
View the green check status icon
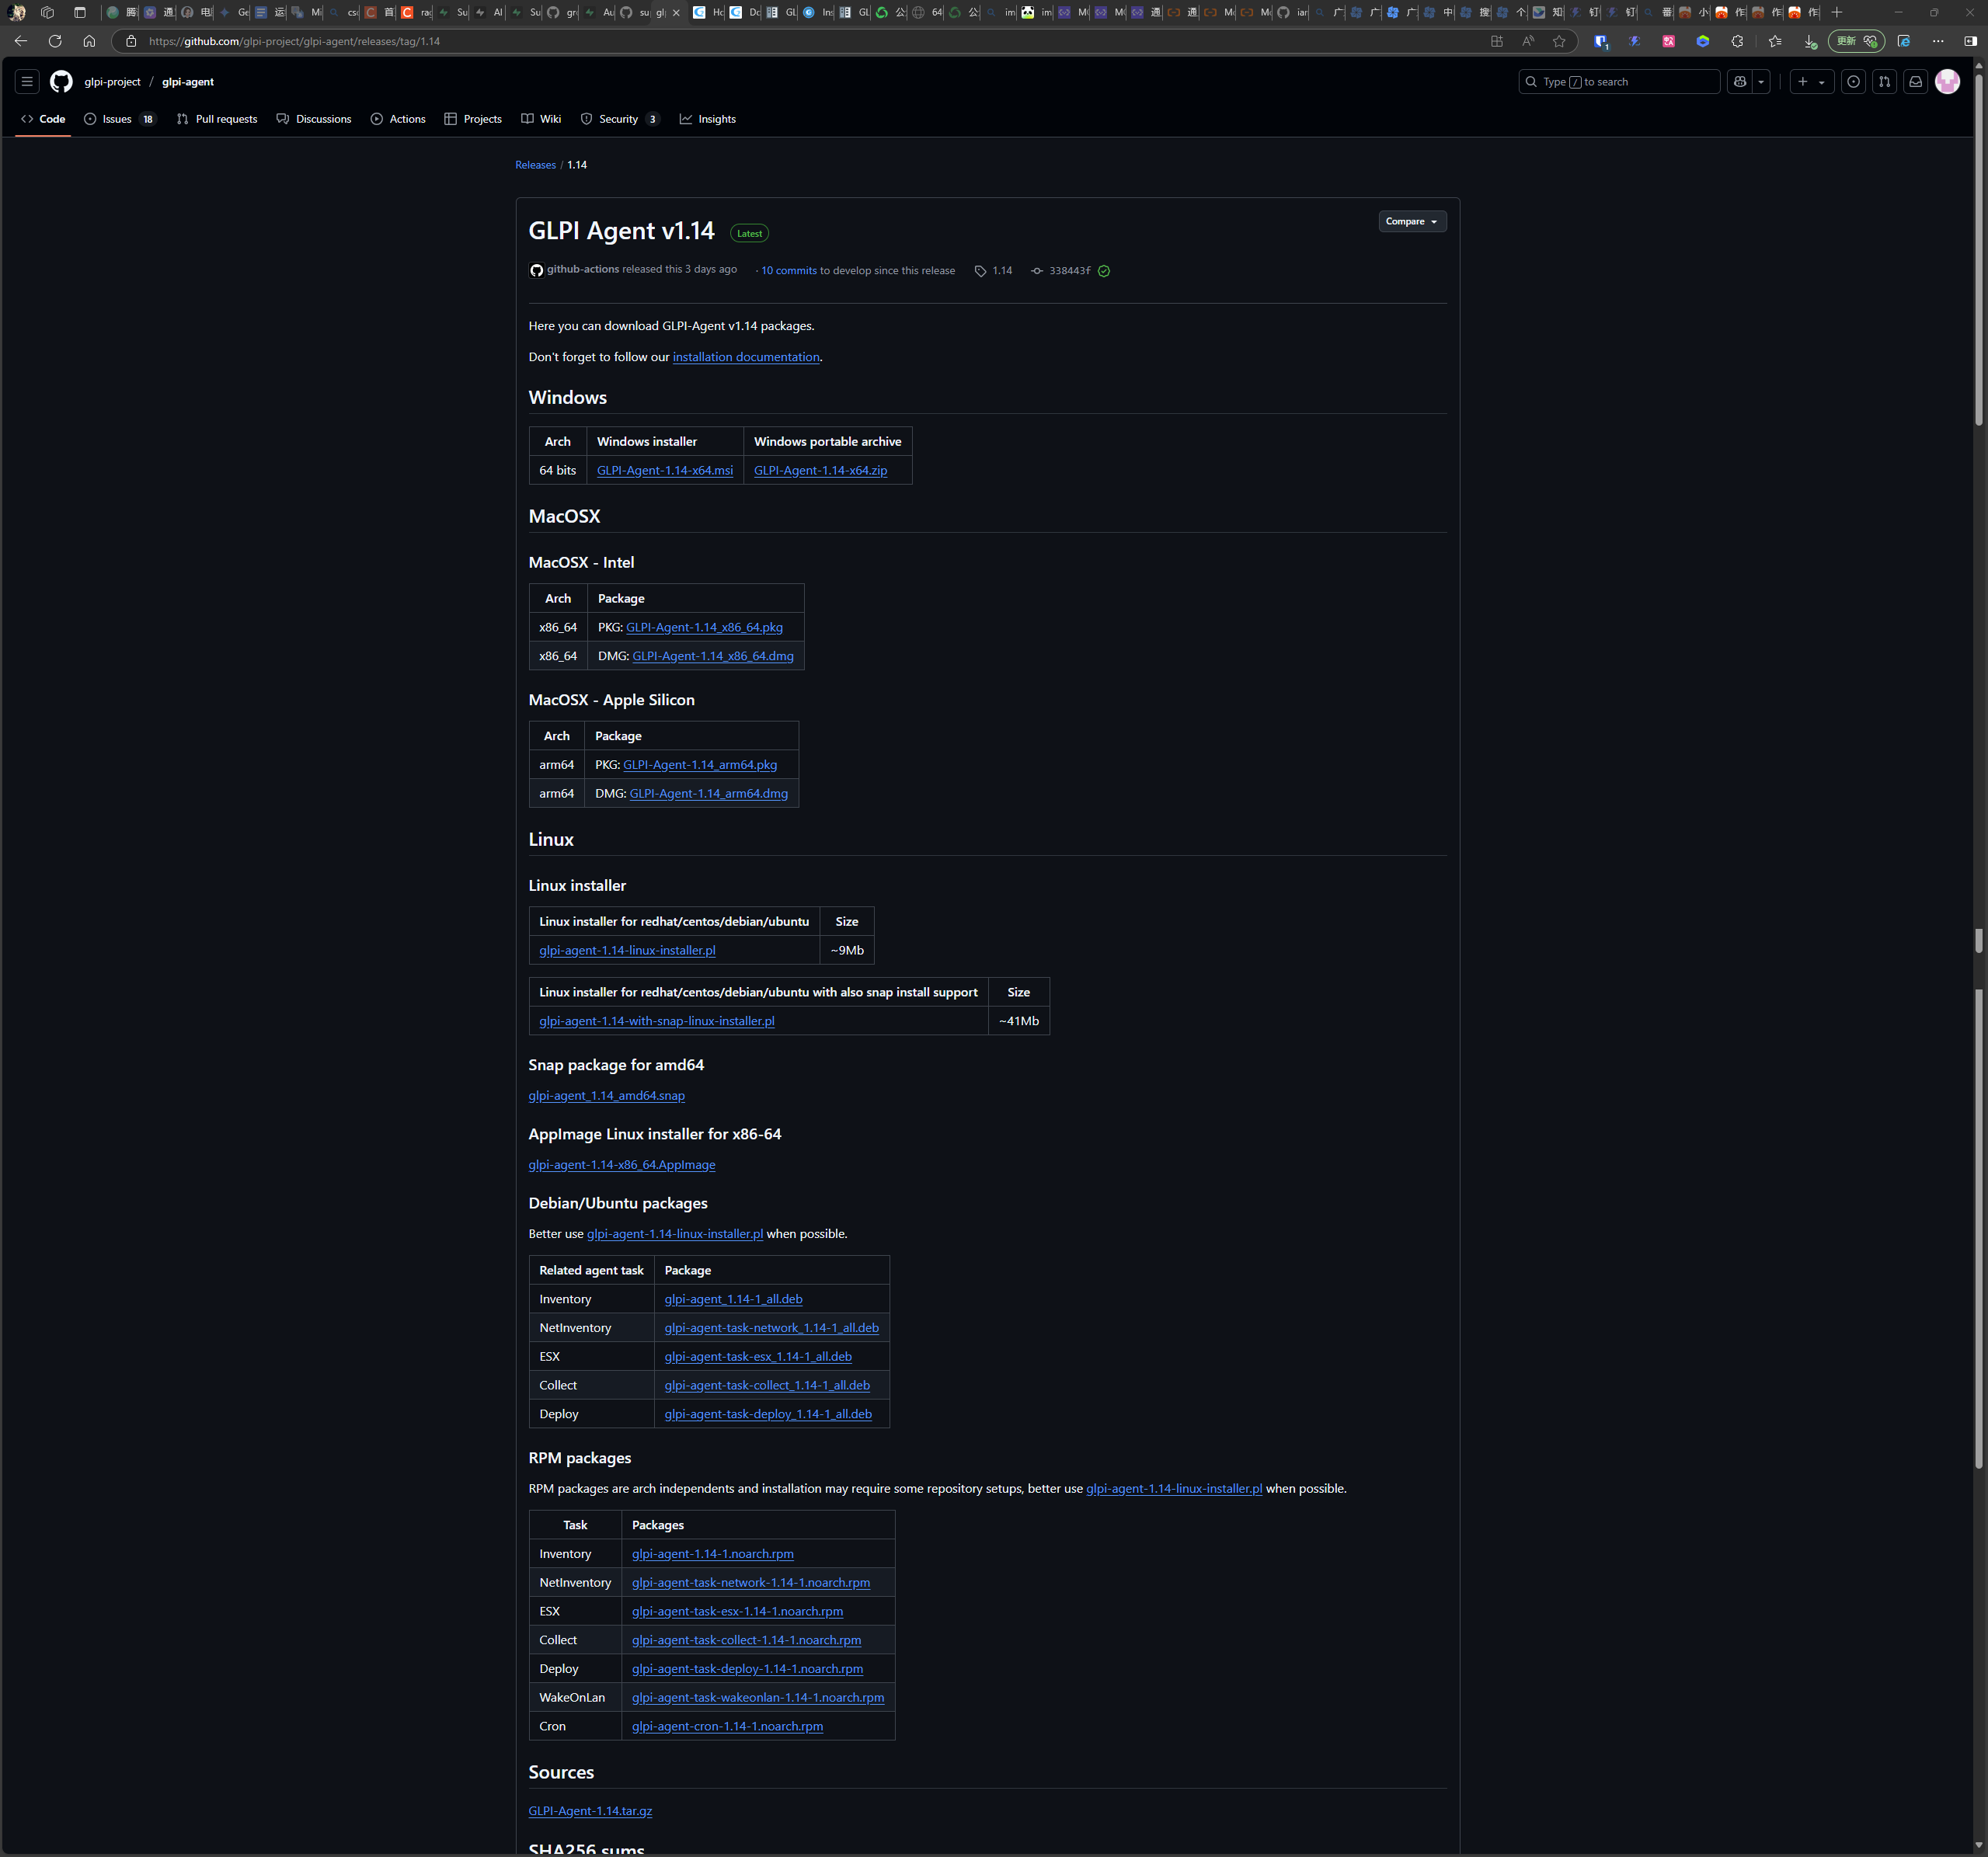1104,271
